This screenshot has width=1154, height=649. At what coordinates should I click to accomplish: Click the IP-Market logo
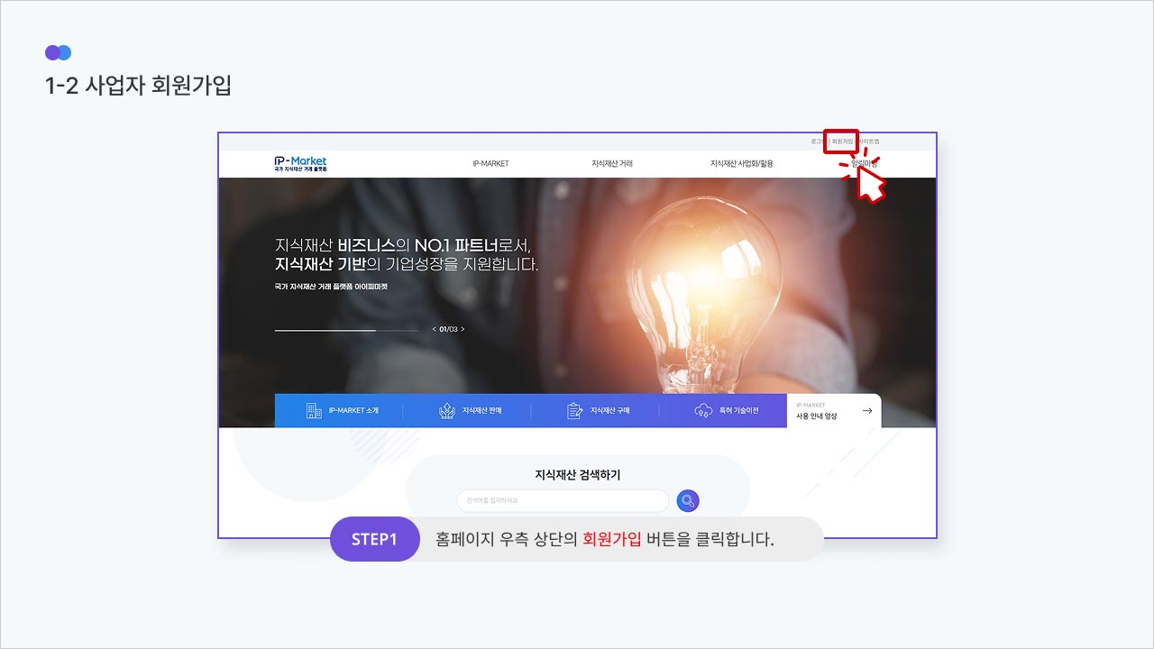300,163
